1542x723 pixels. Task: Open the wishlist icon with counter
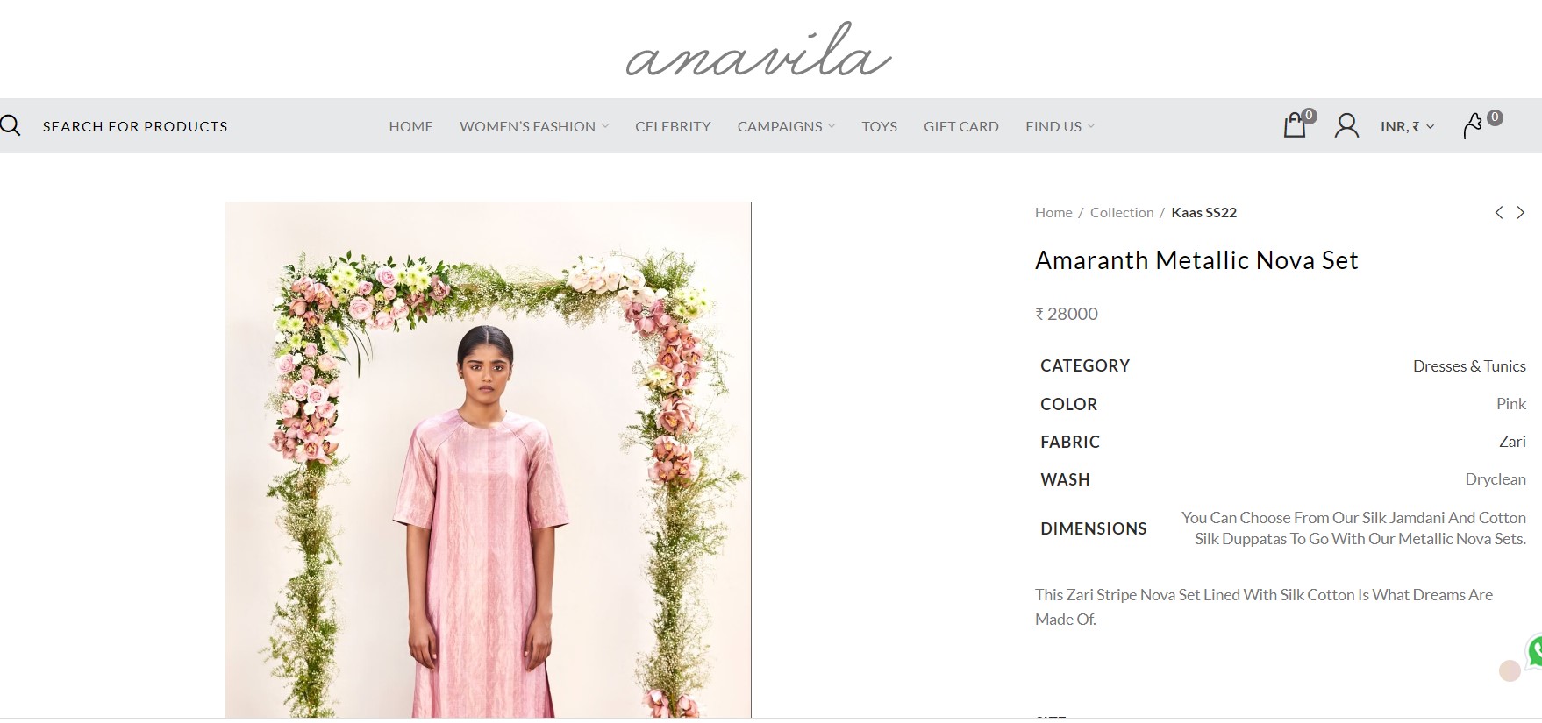click(x=1474, y=126)
